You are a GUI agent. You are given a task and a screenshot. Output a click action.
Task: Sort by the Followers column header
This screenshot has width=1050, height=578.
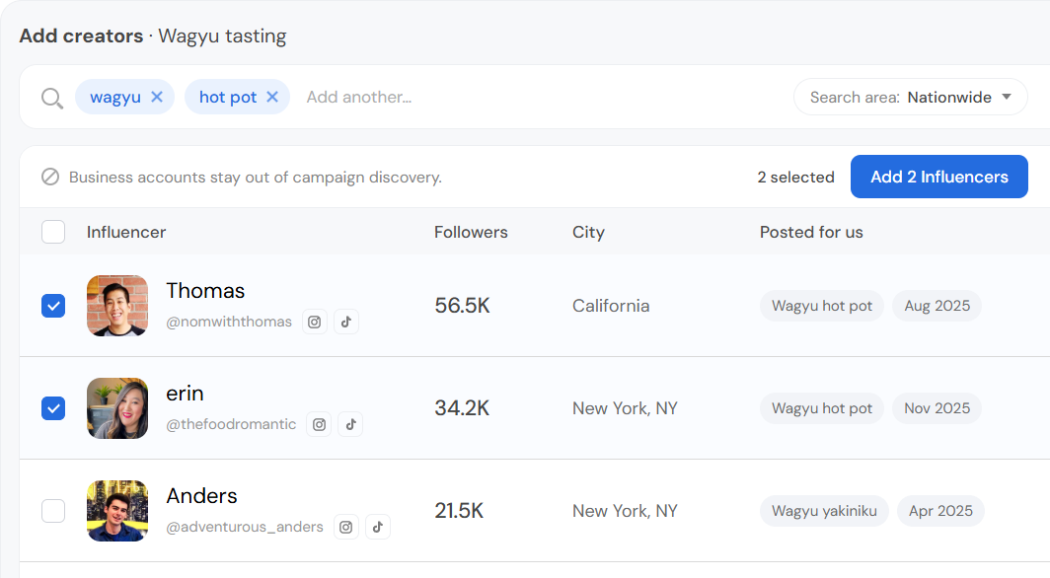tap(471, 232)
